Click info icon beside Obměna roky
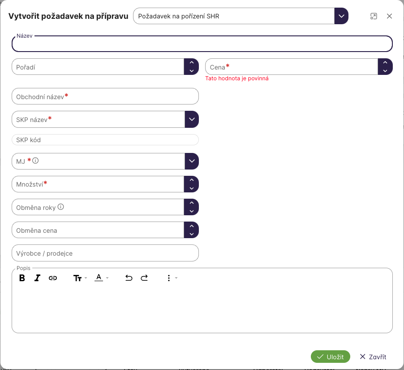 click(61, 207)
